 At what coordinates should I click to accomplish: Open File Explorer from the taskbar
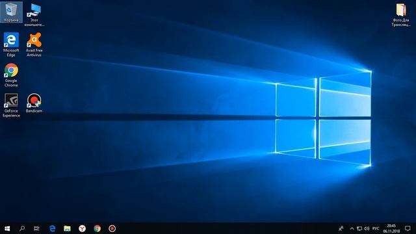(x=67, y=228)
